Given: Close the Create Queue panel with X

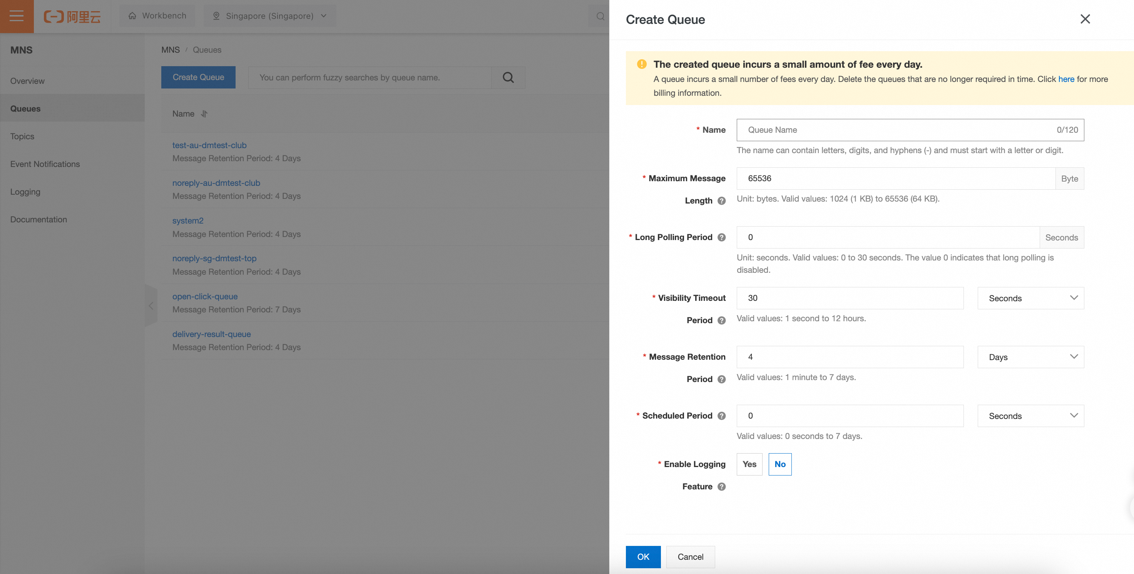Looking at the screenshot, I should pyautogui.click(x=1085, y=19).
